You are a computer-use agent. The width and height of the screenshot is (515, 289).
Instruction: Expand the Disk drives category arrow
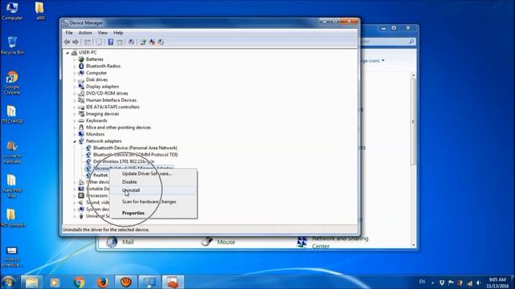tap(75, 79)
